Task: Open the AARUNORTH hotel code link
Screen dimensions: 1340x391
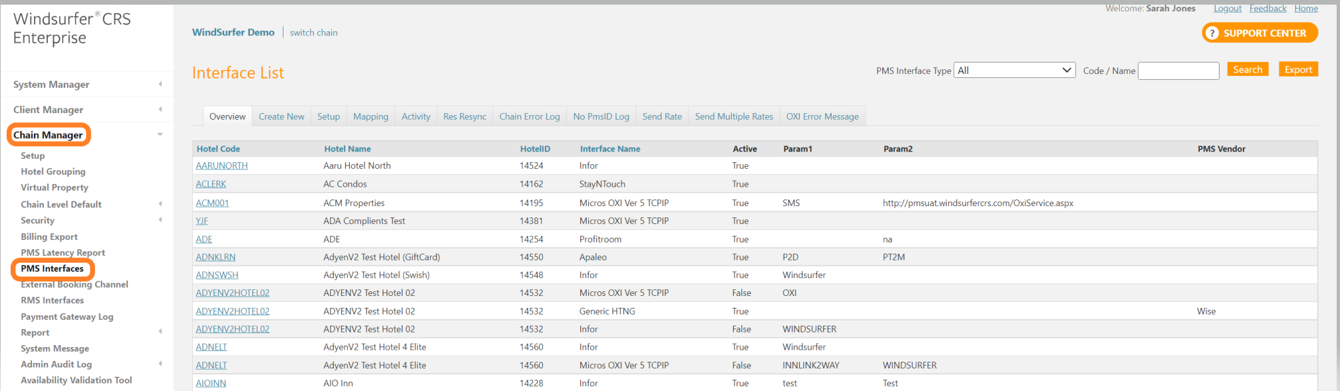Action: pos(222,166)
